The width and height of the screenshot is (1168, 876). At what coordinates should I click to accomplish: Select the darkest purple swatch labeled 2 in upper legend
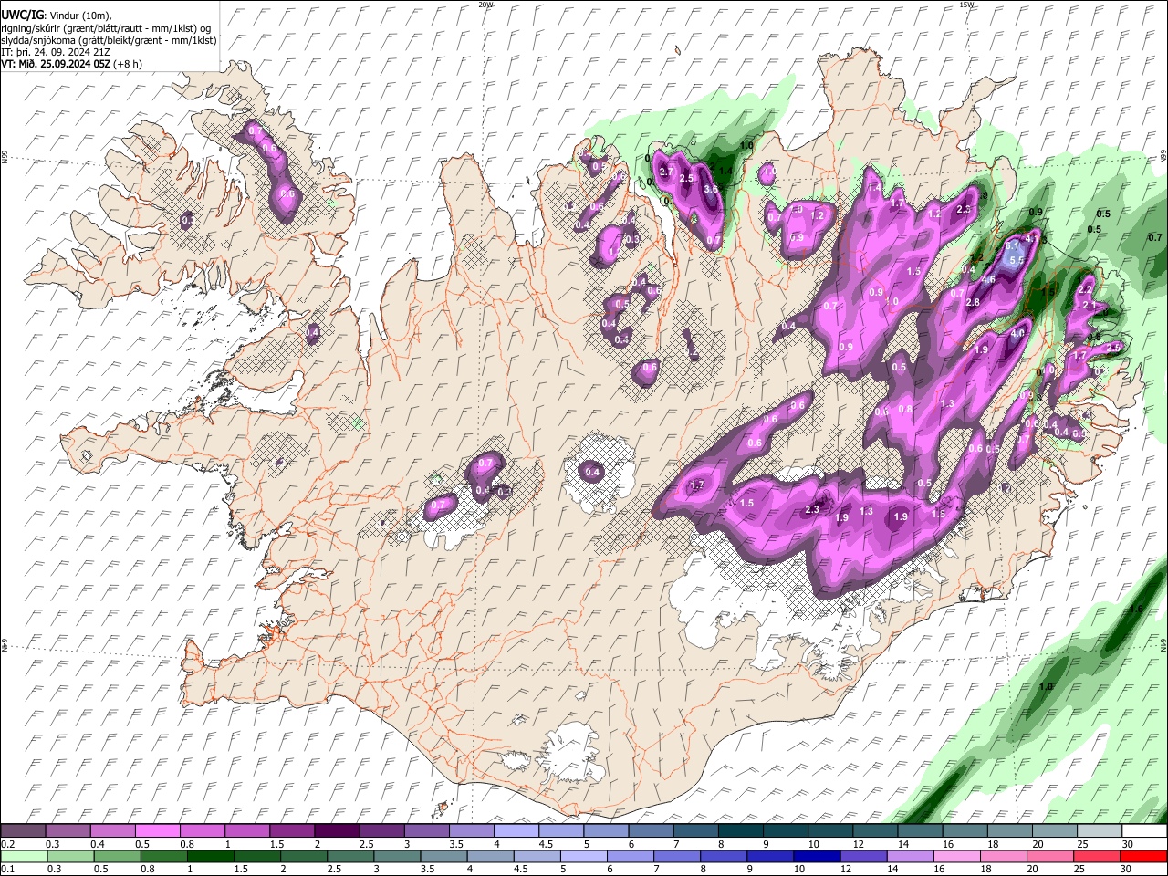336,830
